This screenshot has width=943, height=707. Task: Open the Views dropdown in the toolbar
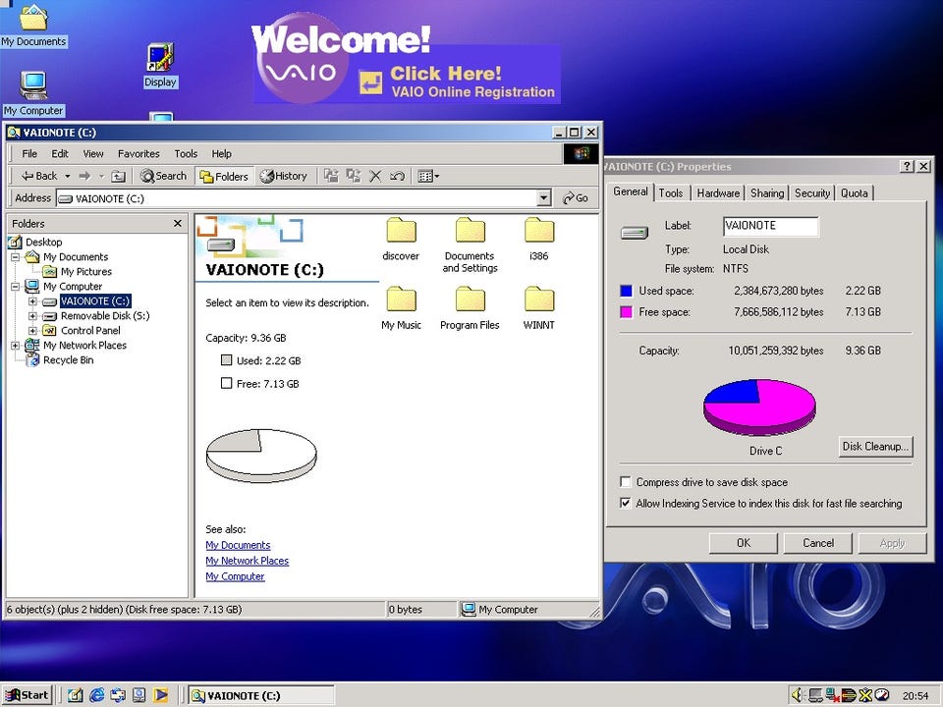(429, 176)
